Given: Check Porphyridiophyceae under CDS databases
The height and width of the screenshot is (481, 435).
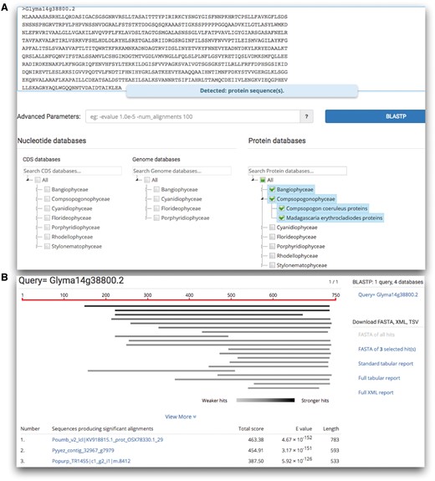Looking at the screenshot, I should click(x=47, y=228).
